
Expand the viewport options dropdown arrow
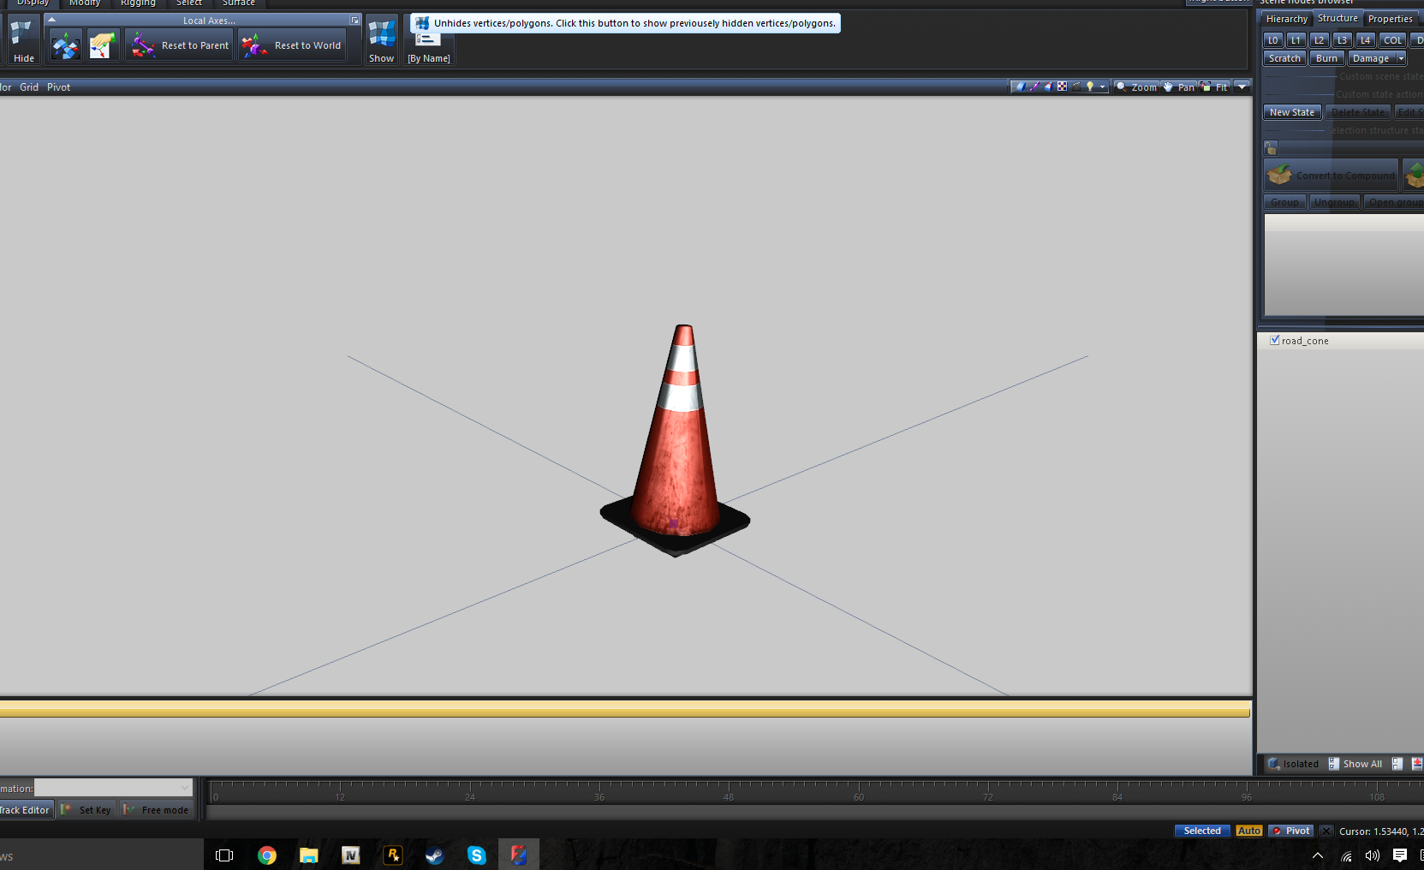click(x=1242, y=87)
